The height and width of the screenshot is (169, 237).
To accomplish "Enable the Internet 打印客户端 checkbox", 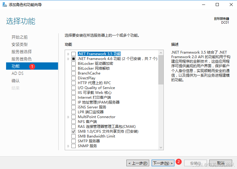I will point(74,98).
